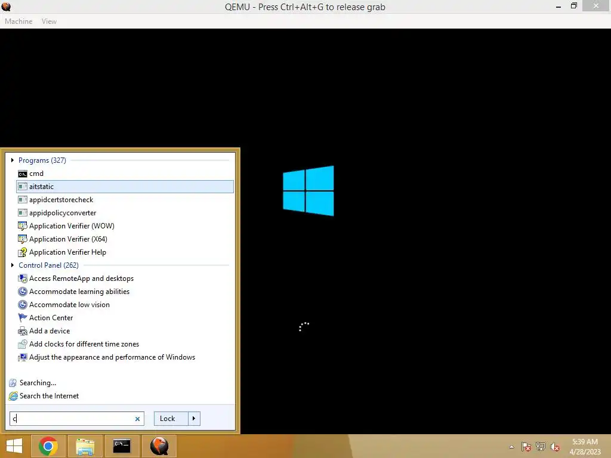The height and width of the screenshot is (458, 611).
Task: Click the muted volume tray icon
Action: click(x=555, y=447)
